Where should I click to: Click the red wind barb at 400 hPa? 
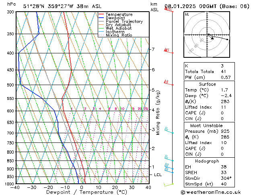(168, 51)
